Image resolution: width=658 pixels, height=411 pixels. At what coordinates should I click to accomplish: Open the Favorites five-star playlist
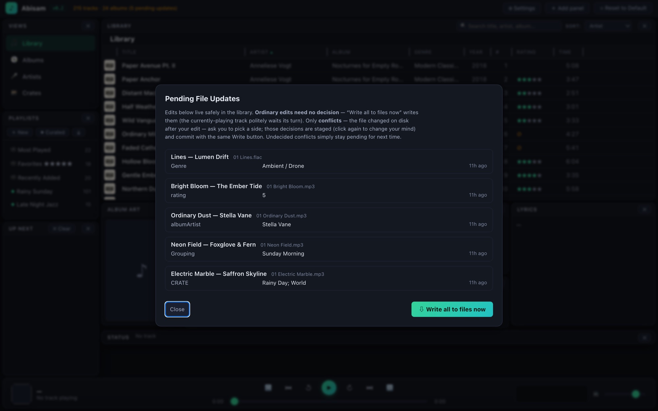[x=50, y=164]
